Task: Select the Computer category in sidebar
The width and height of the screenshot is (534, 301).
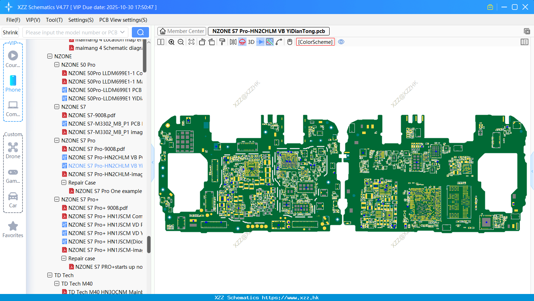Action: coord(13,109)
